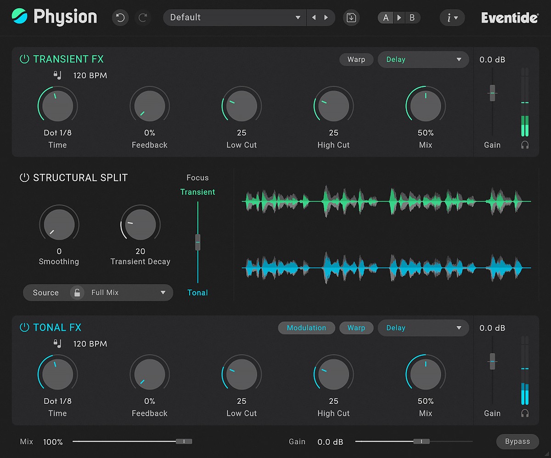The height and width of the screenshot is (458, 551).
Task: Click the redo arrow icon
Action: [143, 18]
